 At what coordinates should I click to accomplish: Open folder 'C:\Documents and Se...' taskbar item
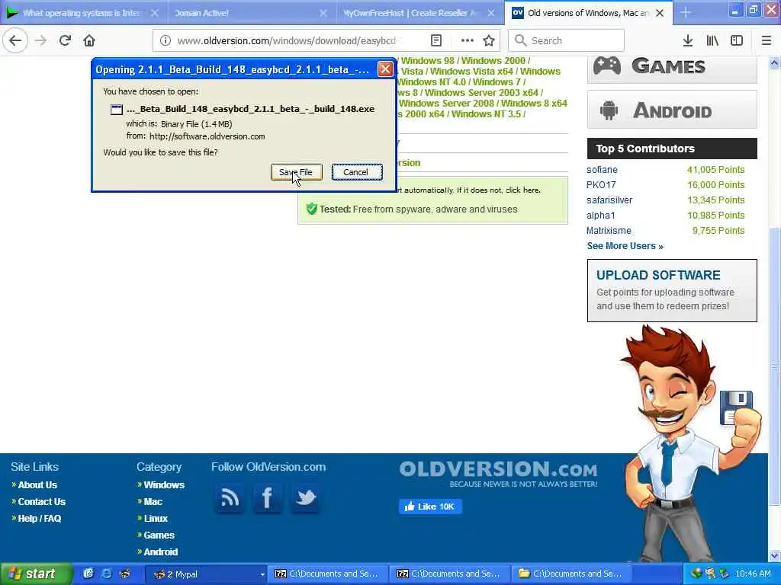[x=570, y=574]
